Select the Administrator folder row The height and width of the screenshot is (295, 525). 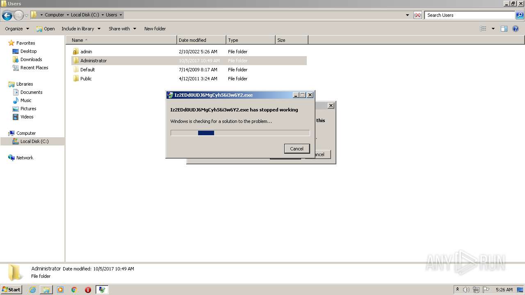coord(189,61)
